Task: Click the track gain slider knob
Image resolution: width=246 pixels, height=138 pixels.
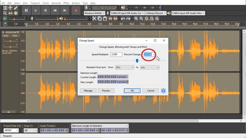Action: tap(10, 41)
